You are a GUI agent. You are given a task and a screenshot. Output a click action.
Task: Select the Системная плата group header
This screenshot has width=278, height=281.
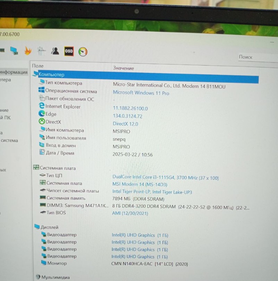click(57, 168)
